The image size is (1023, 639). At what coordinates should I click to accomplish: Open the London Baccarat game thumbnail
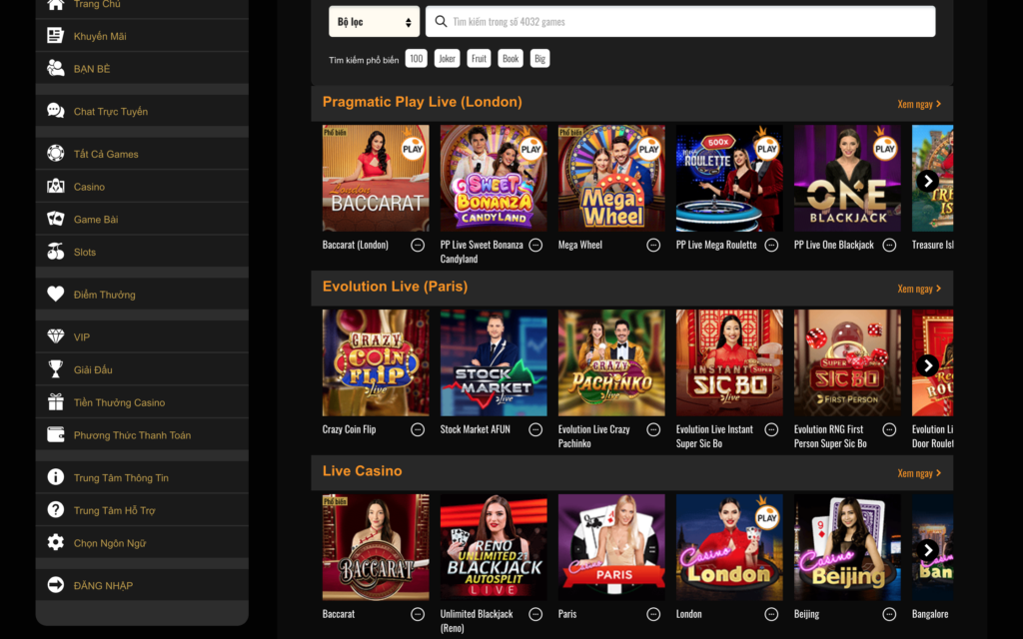pos(376,178)
